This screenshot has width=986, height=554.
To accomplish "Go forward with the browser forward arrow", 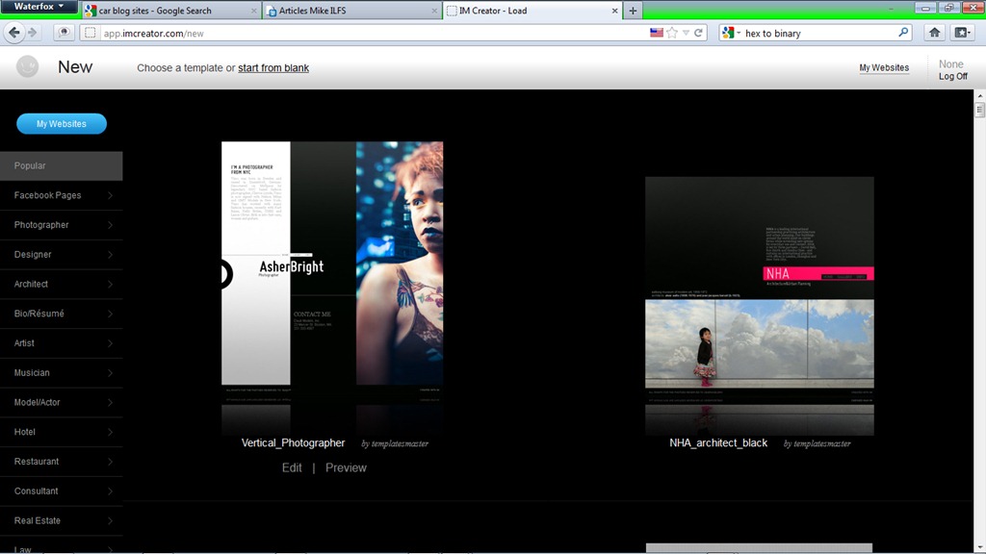I will pos(33,33).
